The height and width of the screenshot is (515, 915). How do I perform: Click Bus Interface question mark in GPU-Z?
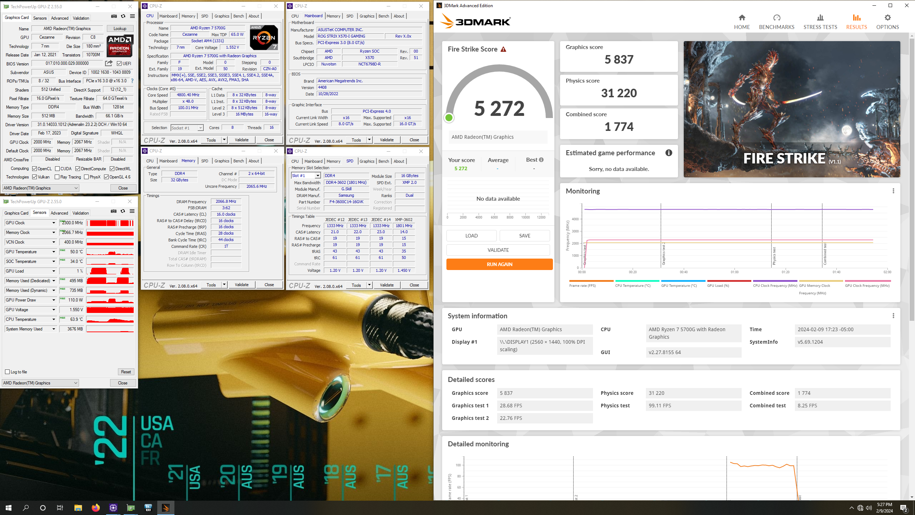(132, 81)
